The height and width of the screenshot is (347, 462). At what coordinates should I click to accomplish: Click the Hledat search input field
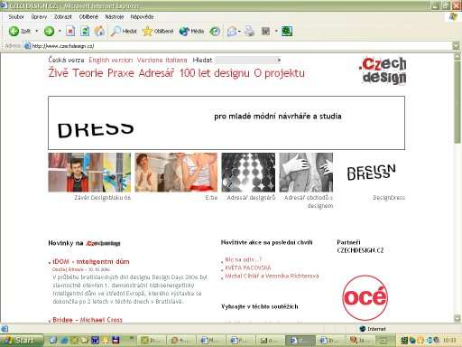click(246, 61)
